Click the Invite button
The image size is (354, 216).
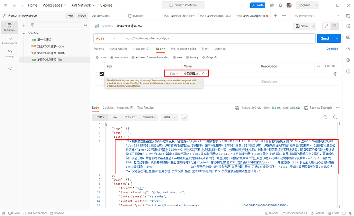click(x=258, y=5)
